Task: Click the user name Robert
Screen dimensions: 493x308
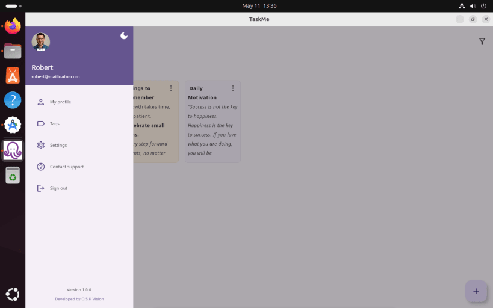Action: [42, 67]
